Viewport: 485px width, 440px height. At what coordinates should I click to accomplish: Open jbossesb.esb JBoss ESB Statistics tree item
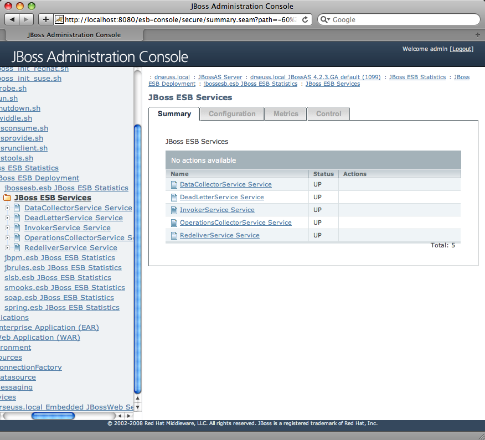pos(66,188)
